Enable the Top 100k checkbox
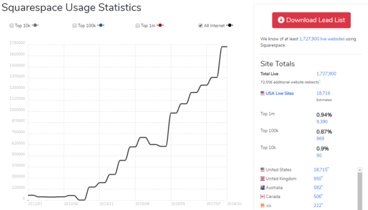This screenshot has height=210, width=368. 74,25
